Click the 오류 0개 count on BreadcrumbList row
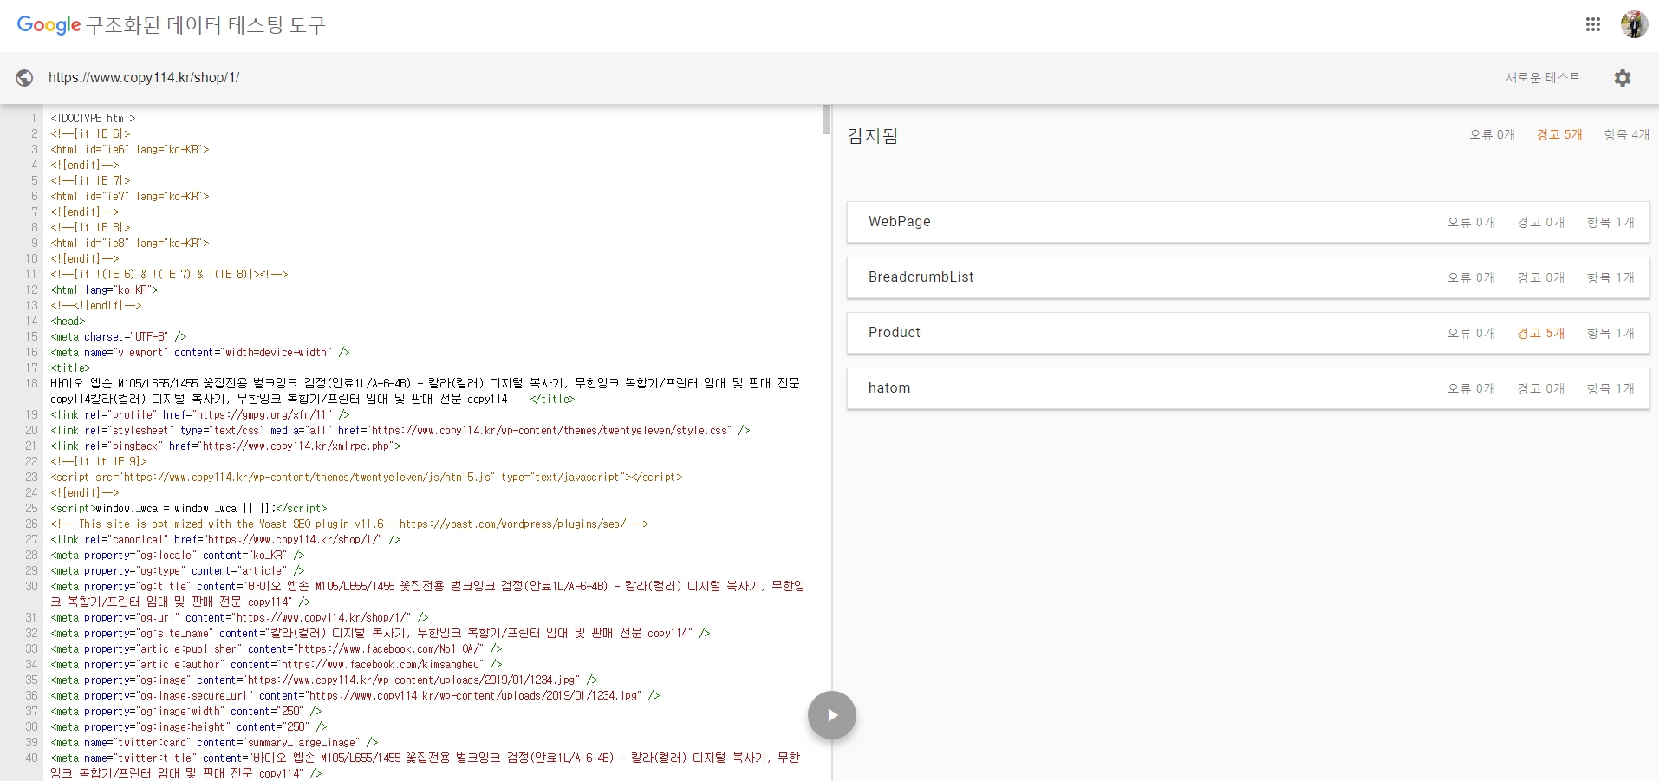Viewport: 1659px width, 781px height. 1471,277
